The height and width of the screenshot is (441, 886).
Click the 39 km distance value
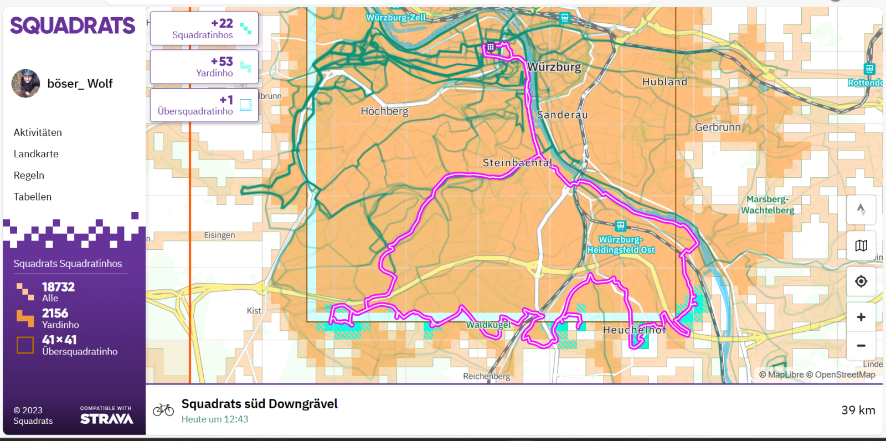[858, 411]
